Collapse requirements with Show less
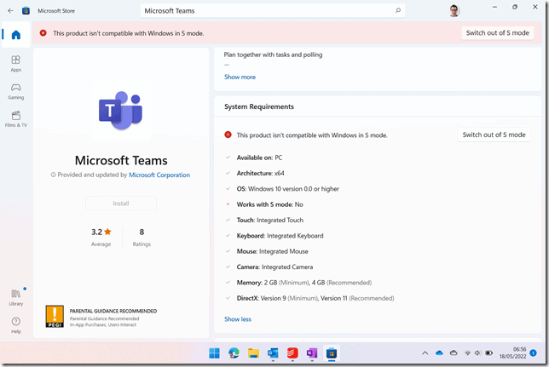Screen dimensions: 549x367 pyautogui.click(x=238, y=319)
